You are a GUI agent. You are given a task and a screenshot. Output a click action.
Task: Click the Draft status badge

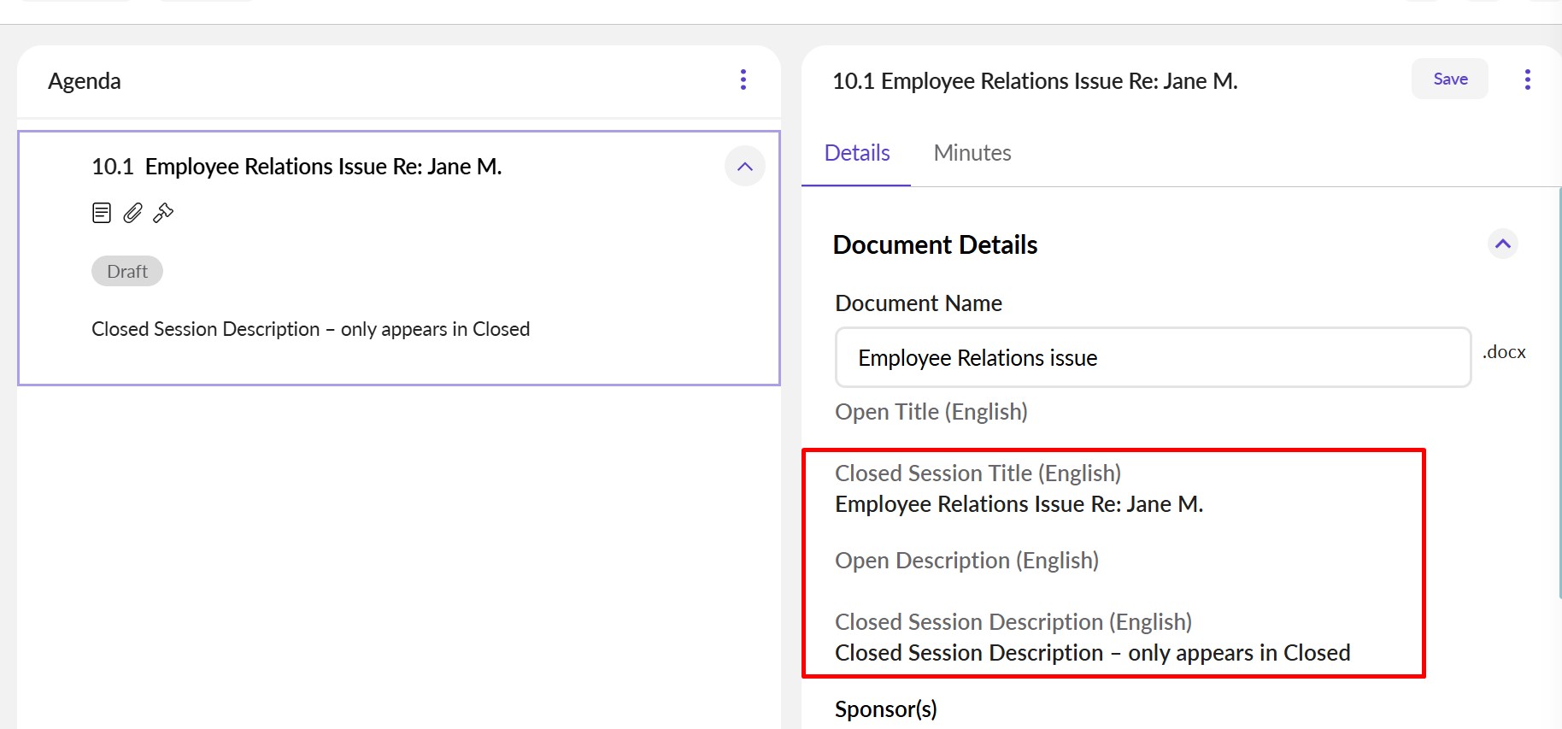click(x=127, y=271)
